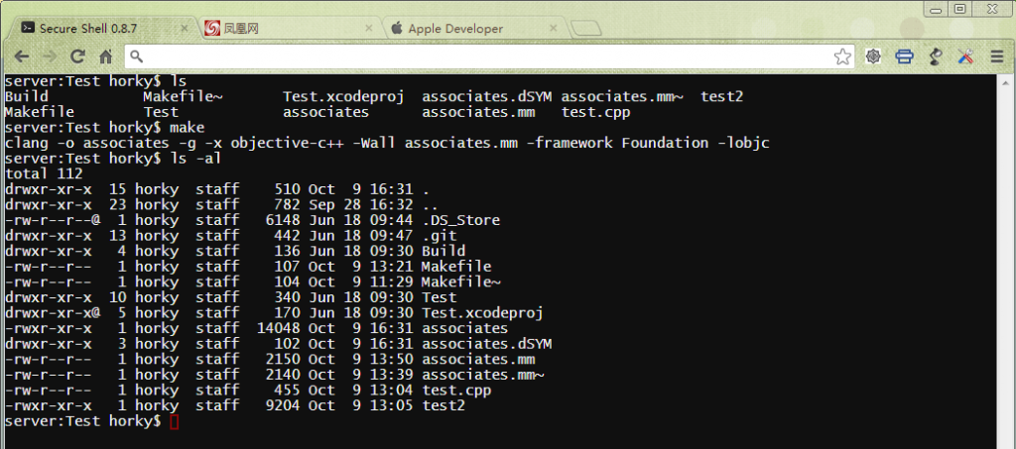Click the terminal scrollbar up arrow
The height and width of the screenshot is (449, 1016).
(x=1007, y=81)
